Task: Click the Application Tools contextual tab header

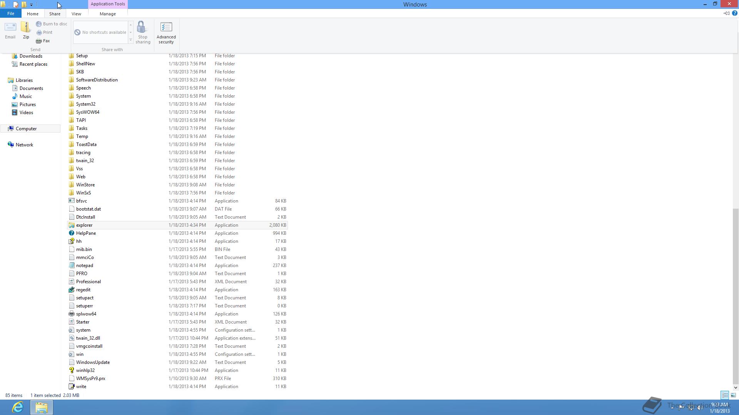Action: [x=108, y=4]
